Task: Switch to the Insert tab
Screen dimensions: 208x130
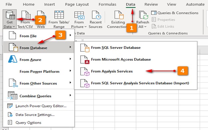Action: pos(49,4)
